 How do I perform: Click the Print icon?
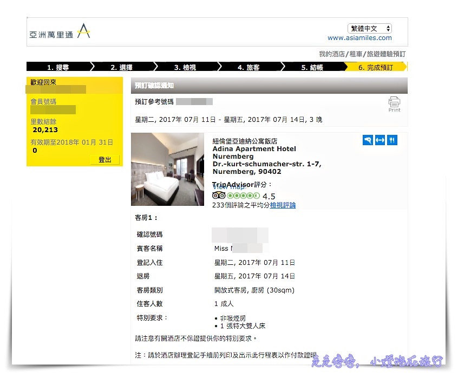[394, 104]
